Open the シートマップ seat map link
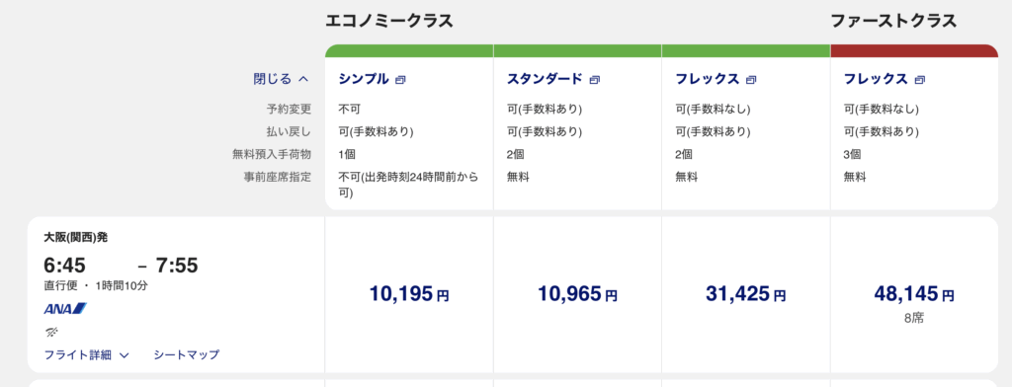1012x387 pixels. coord(187,354)
